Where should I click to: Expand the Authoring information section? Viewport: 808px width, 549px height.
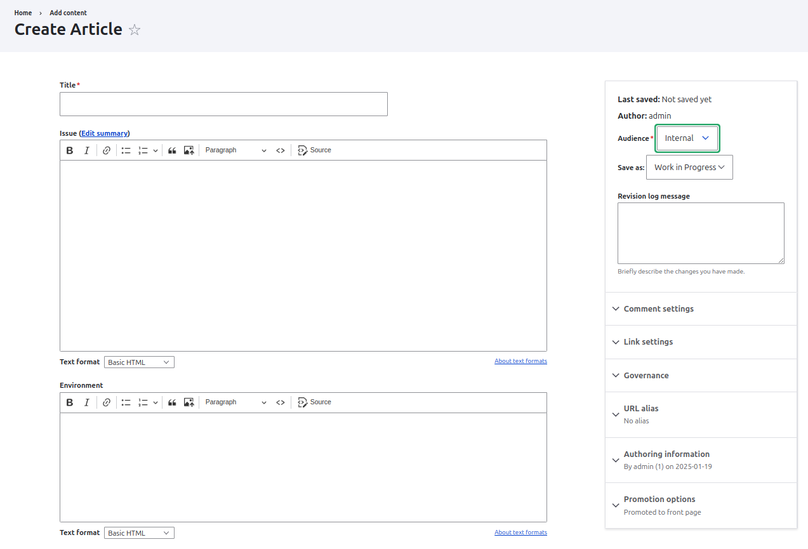click(701, 460)
